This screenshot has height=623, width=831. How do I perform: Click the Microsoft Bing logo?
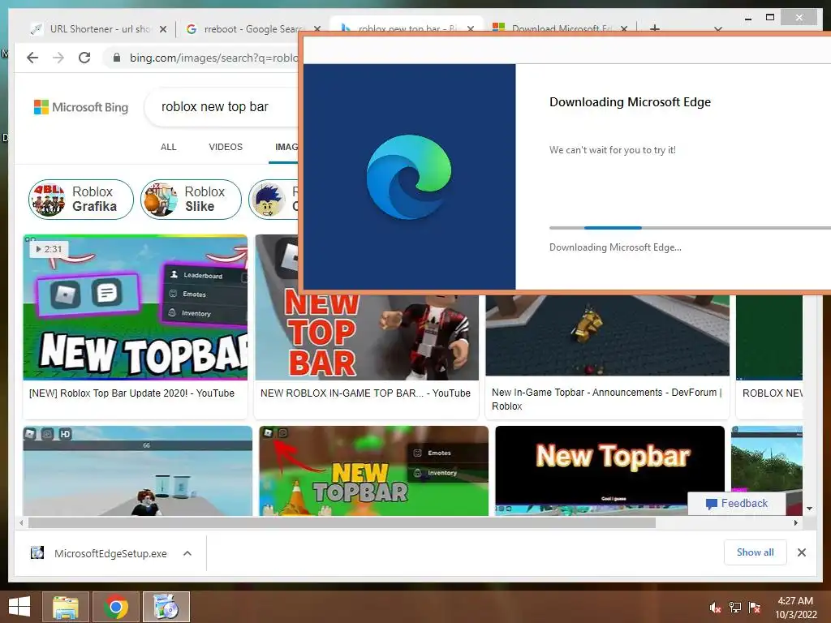[x=81, y=107]
